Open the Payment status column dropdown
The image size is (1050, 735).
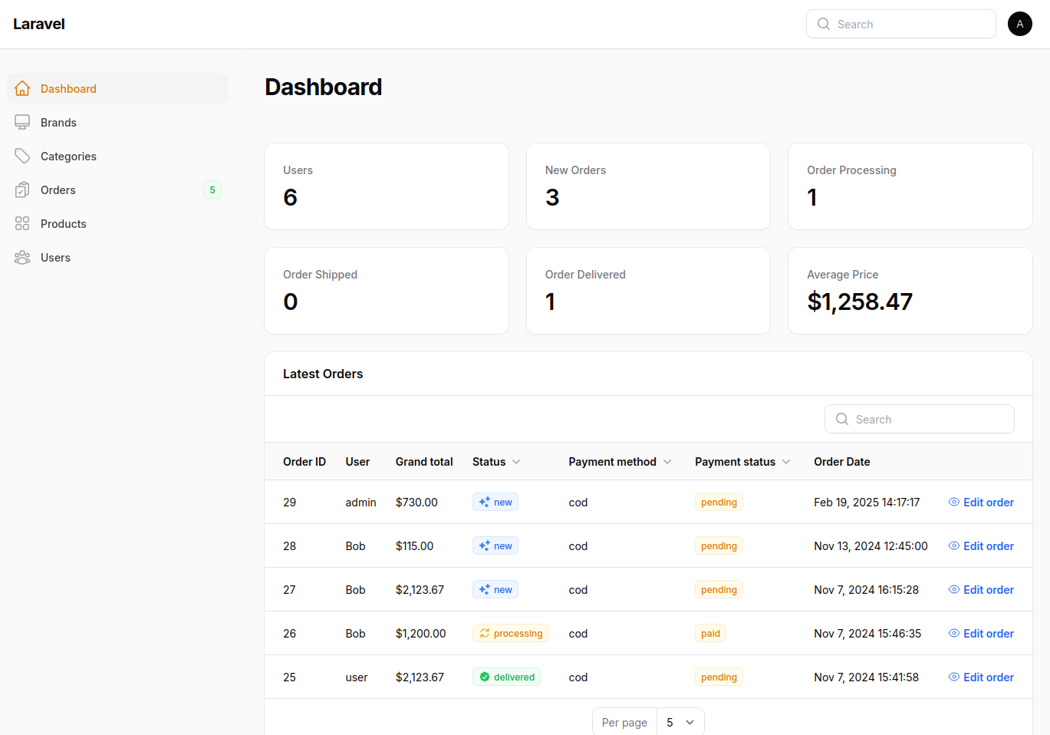point(786,461)
